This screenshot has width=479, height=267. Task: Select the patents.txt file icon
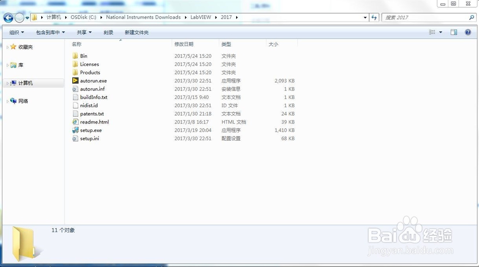tap(75, 113)
